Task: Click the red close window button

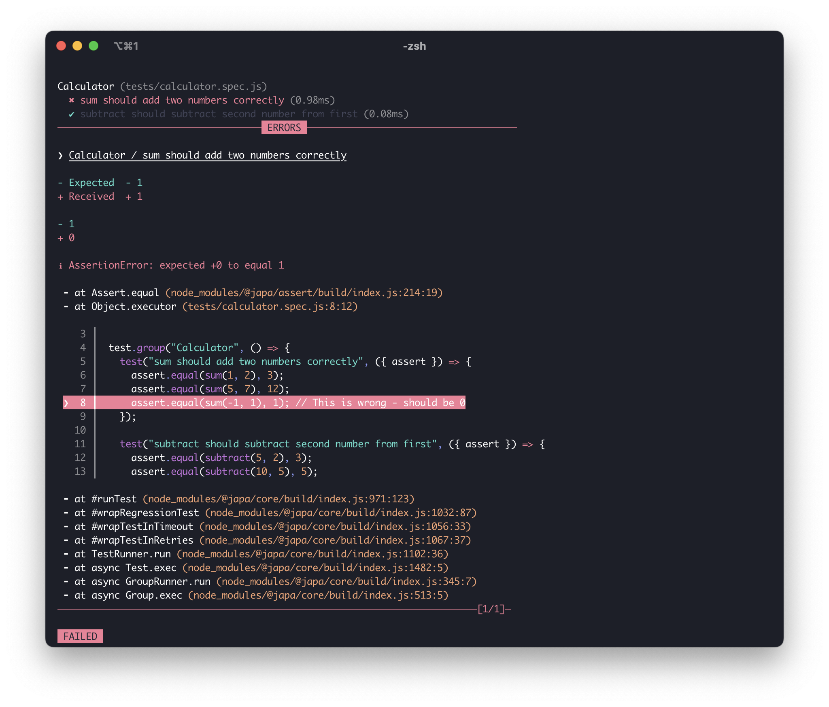Action: pyautogui.click(x=61, y=46)
